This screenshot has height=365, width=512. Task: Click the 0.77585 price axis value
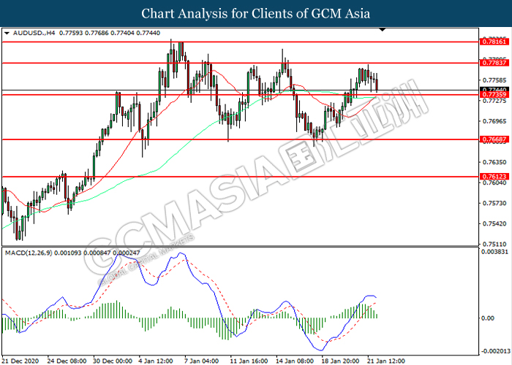[494, 80]
